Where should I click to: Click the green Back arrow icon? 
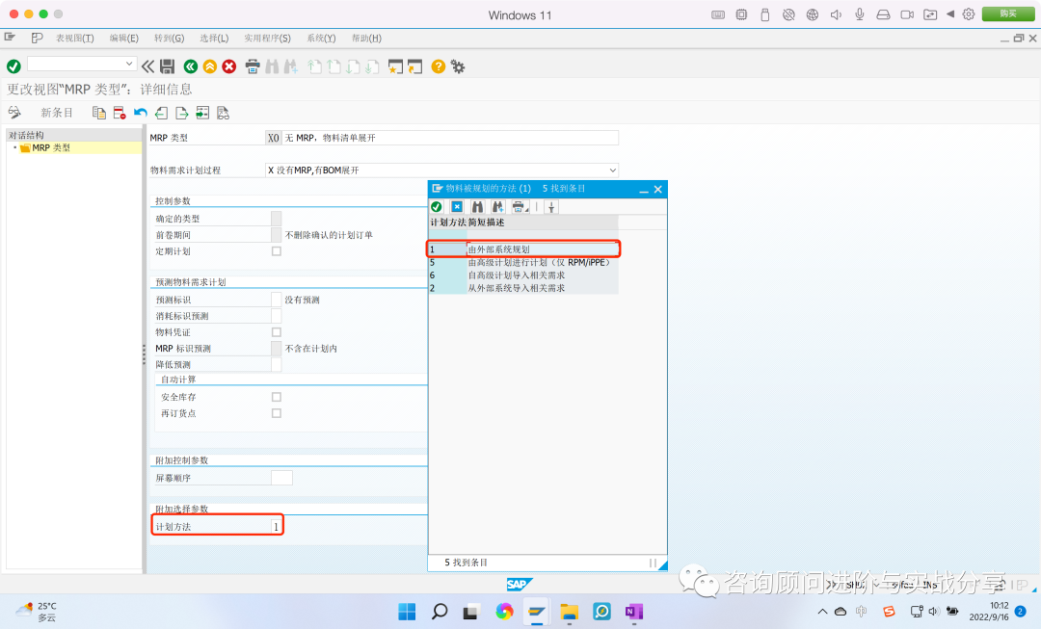pyautogui.click(x=189, y=66)
